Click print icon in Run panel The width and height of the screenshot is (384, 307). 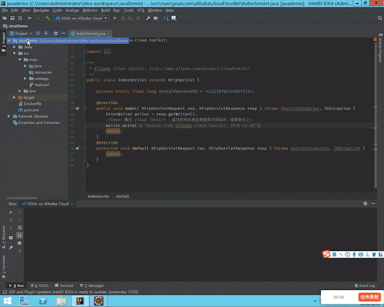click(x=20, y=243)
